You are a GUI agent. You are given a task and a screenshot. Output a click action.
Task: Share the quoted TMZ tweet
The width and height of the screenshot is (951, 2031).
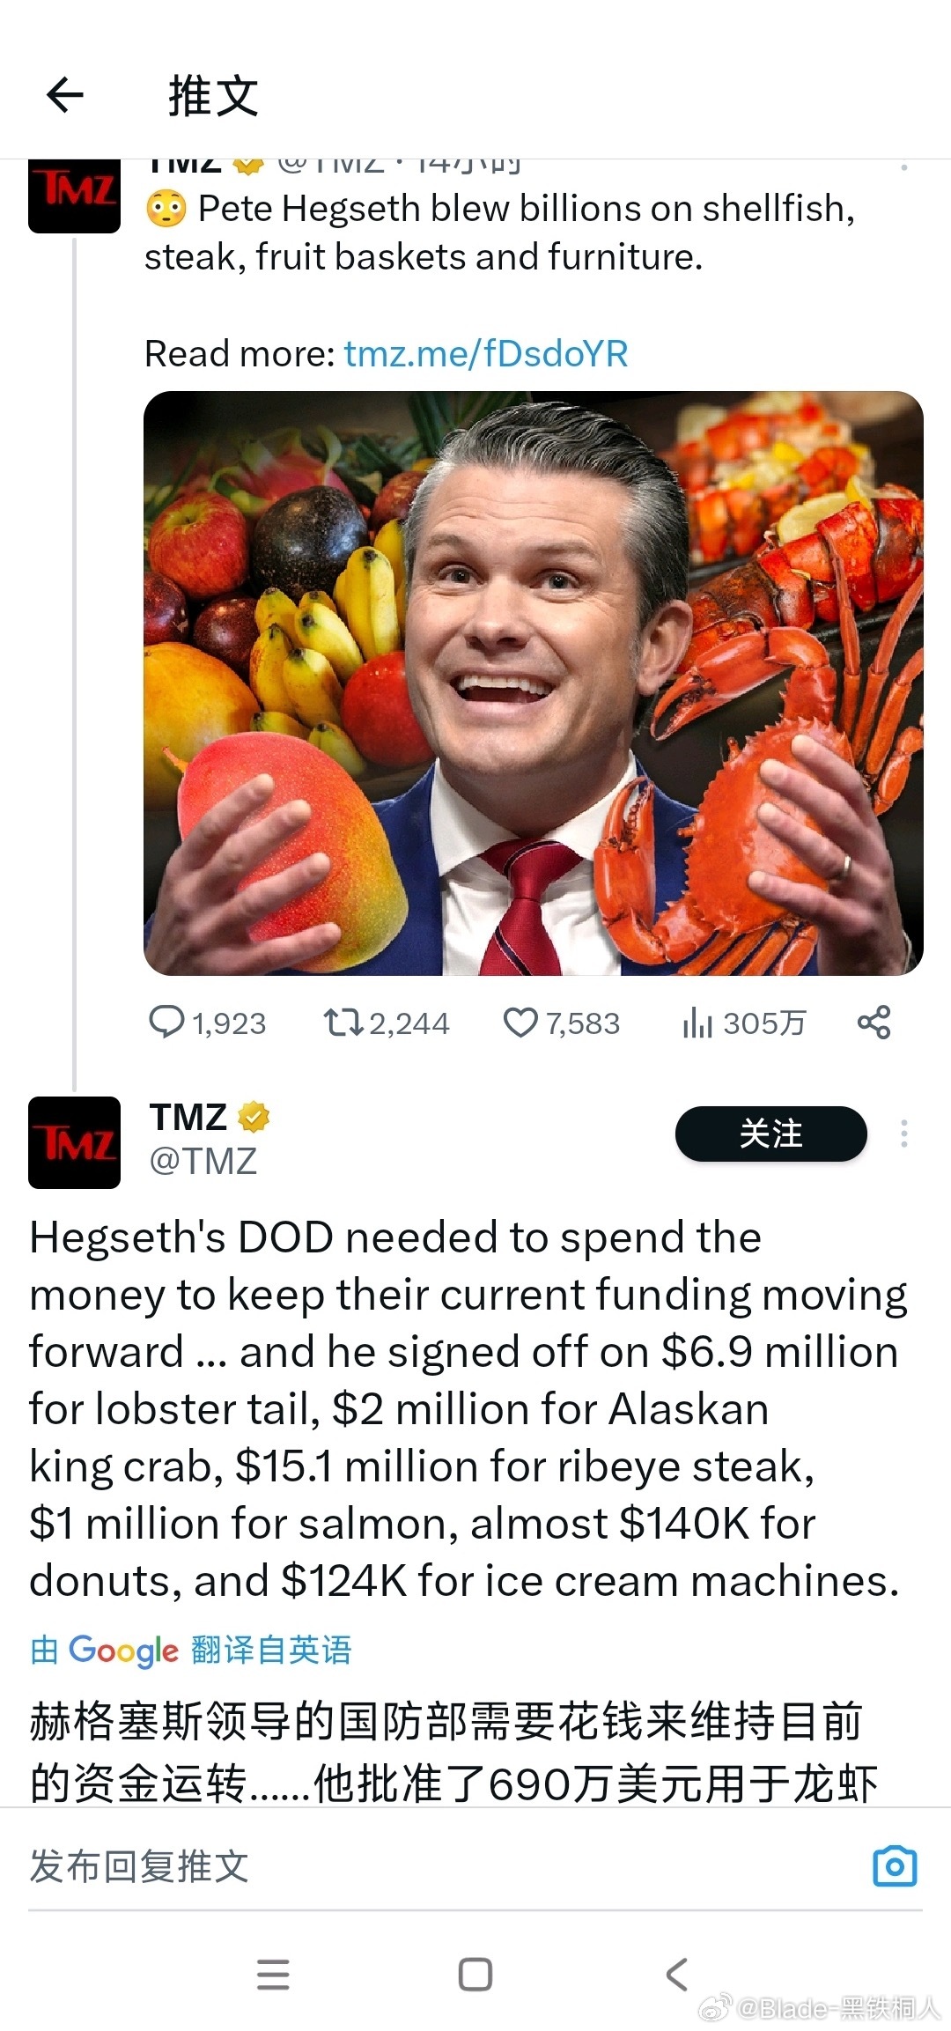874,1023
